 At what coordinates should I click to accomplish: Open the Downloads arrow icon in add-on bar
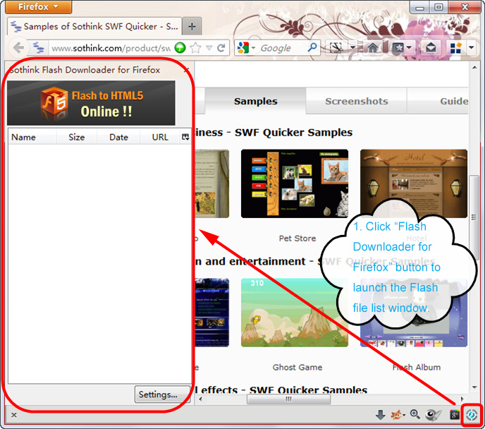click(x=381, y=415)
